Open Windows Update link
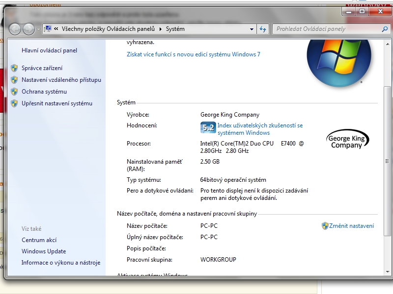 44,251
